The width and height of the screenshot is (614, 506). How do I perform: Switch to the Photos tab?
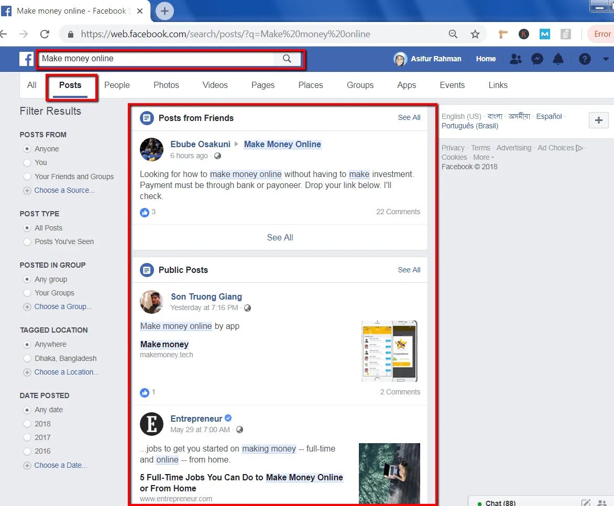coord(166,85)
